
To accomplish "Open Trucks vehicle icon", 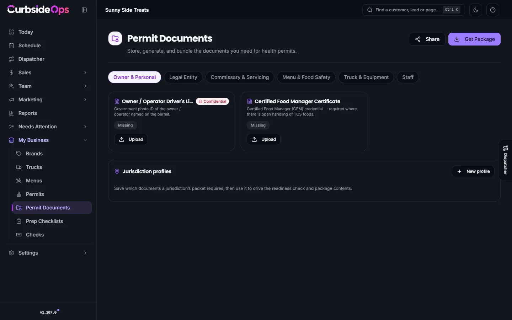I will click(x=19, y=167).
